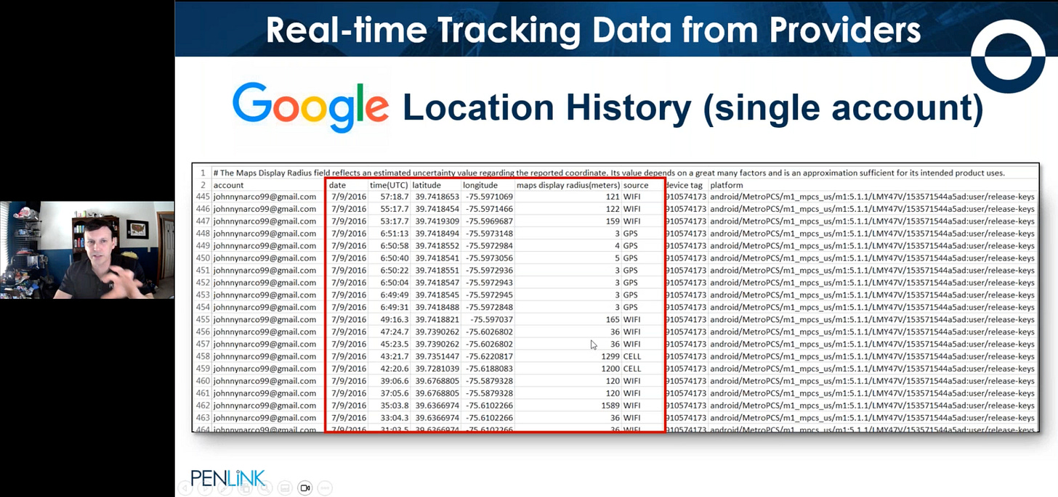The image size is (1058, 497).
Task: Select the 'Location History (single account)' heading
Action: [x=692, y=107]
